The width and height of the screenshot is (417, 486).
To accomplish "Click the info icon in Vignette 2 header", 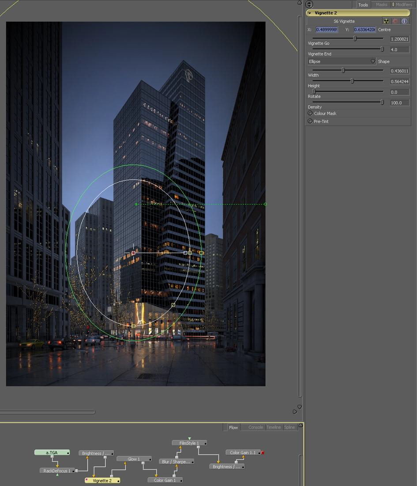I will point(404,21).
